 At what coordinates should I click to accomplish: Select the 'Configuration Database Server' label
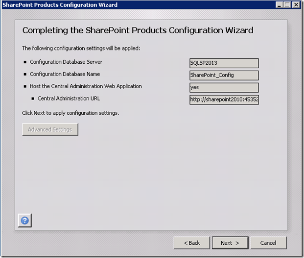(x=66, y=62)
